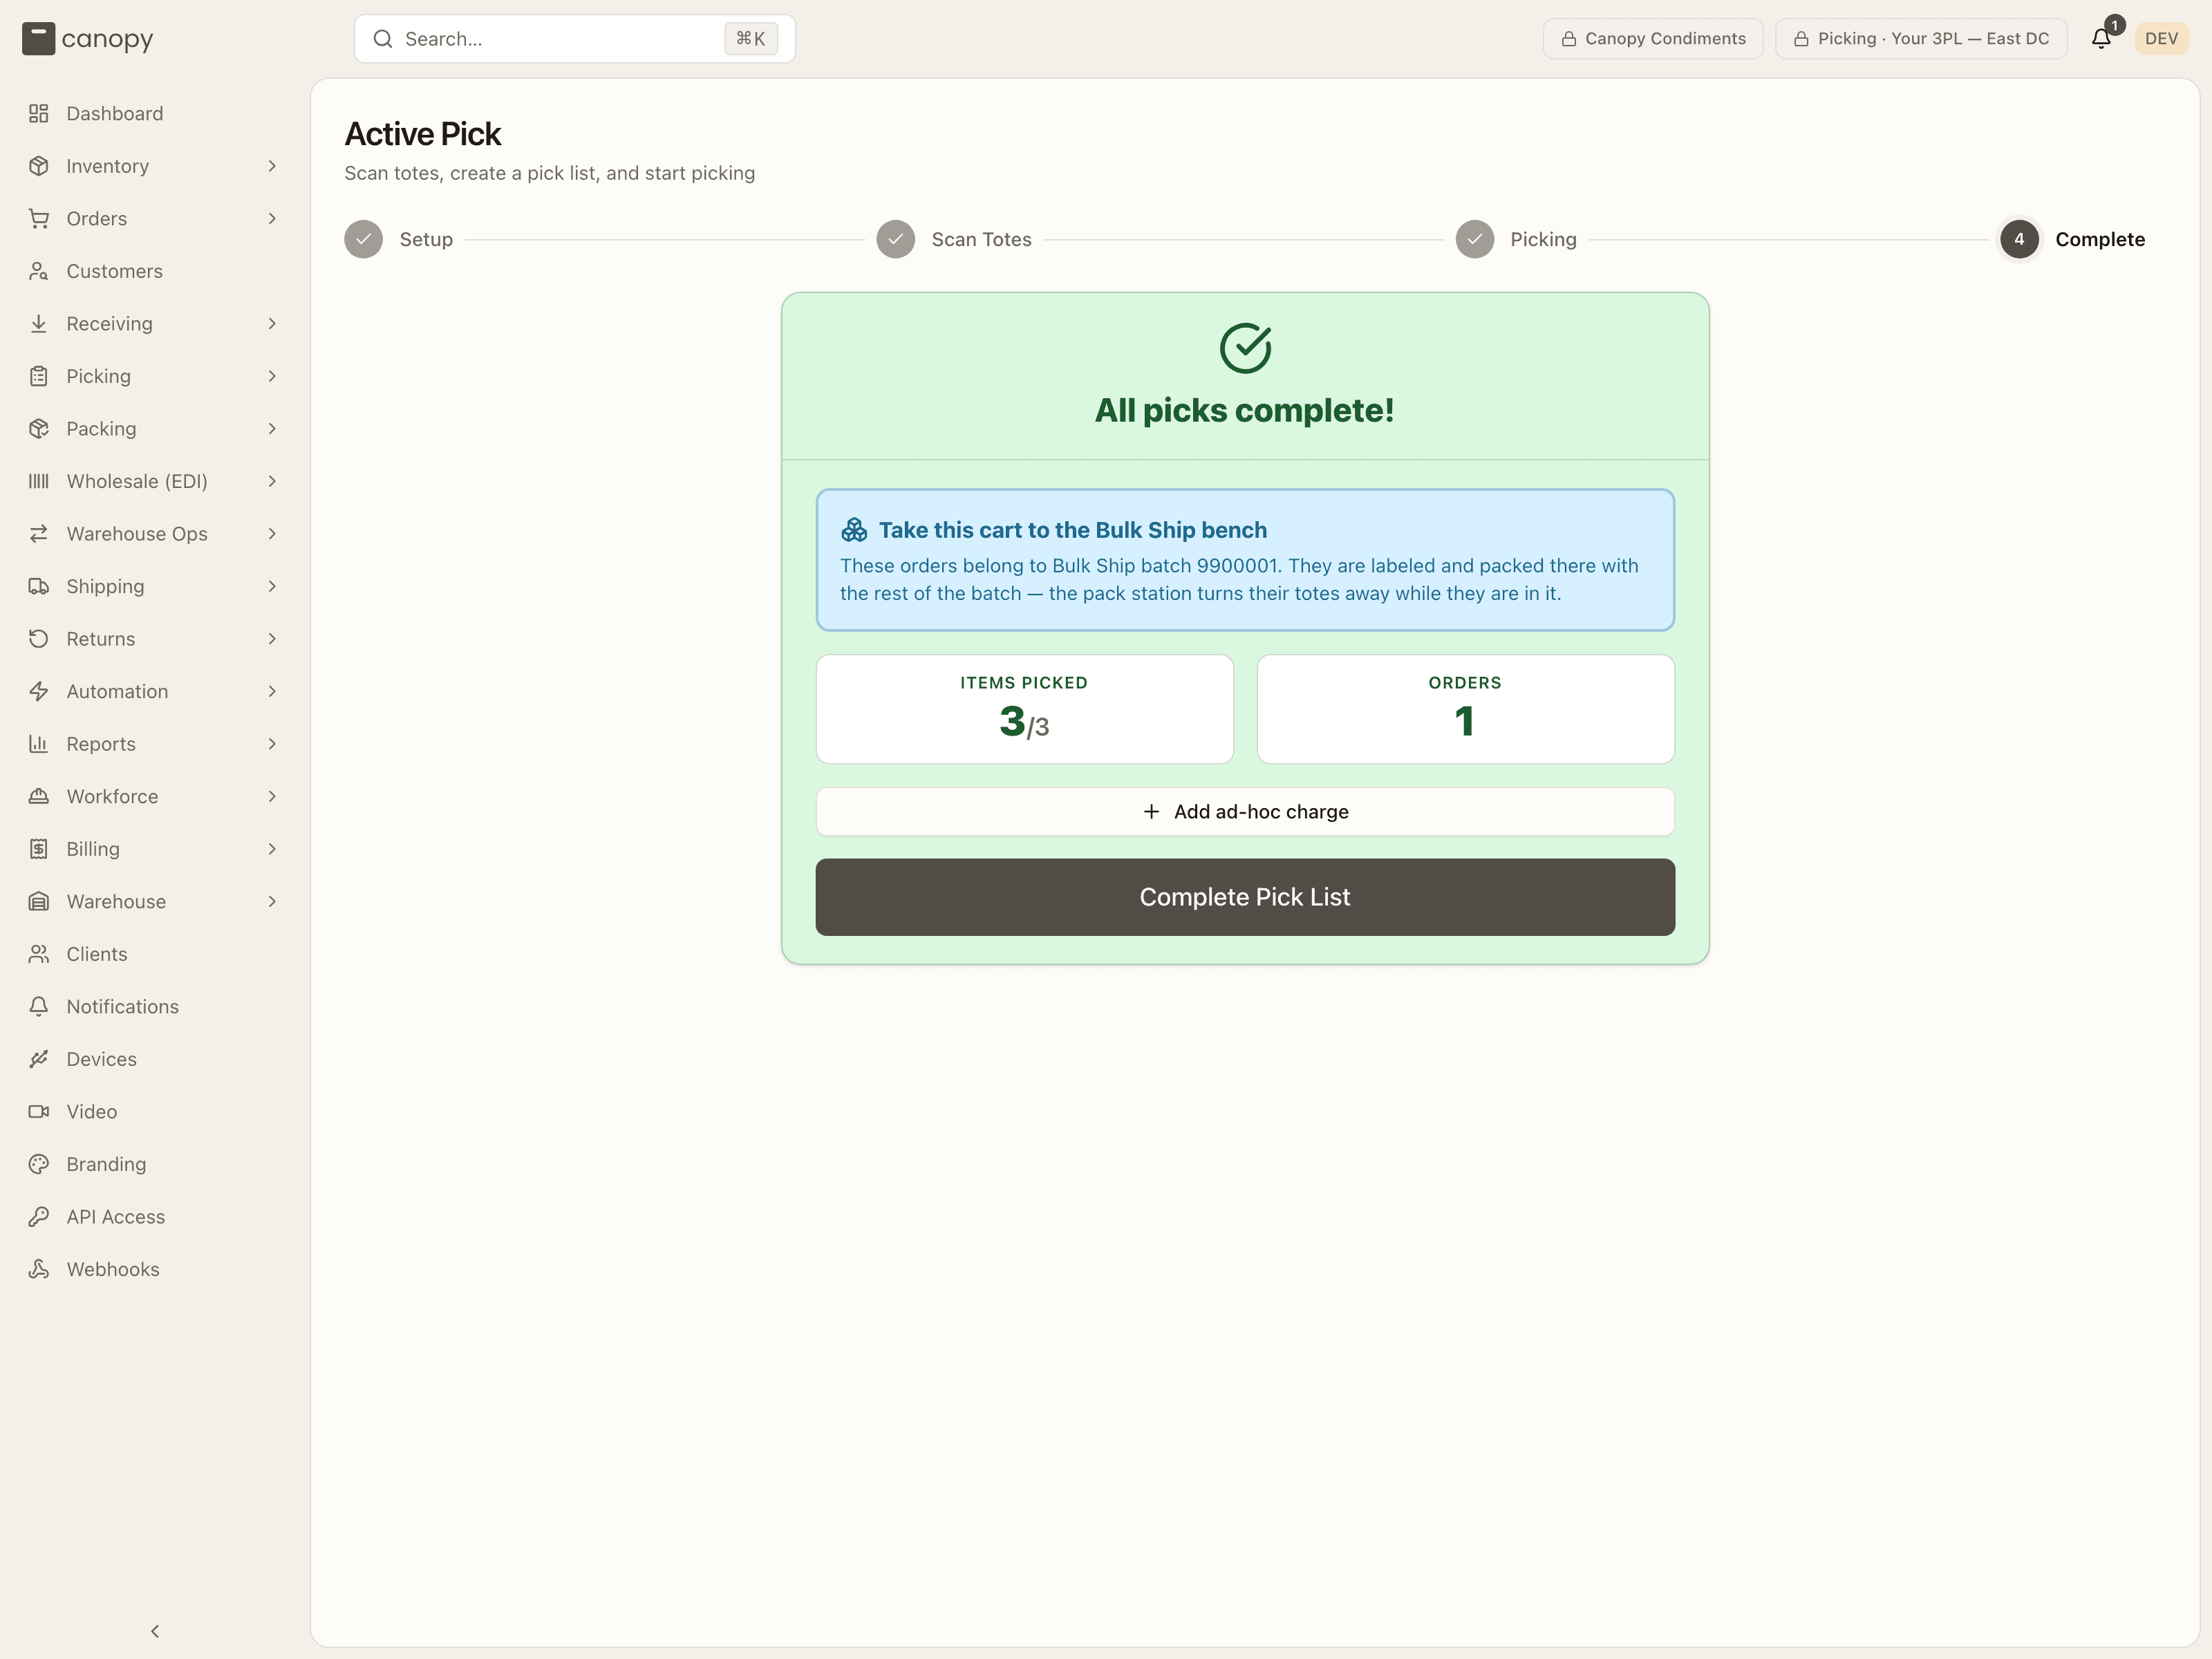Click Picking · Your 3PL — East DC button
This screenshot has height=1659, width=2212.
[x=1921, y=39]
